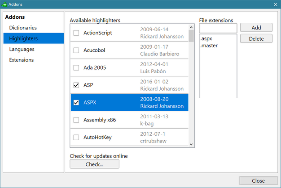Select the .master extension entry
281x188 pixels.
pos(209,46)
